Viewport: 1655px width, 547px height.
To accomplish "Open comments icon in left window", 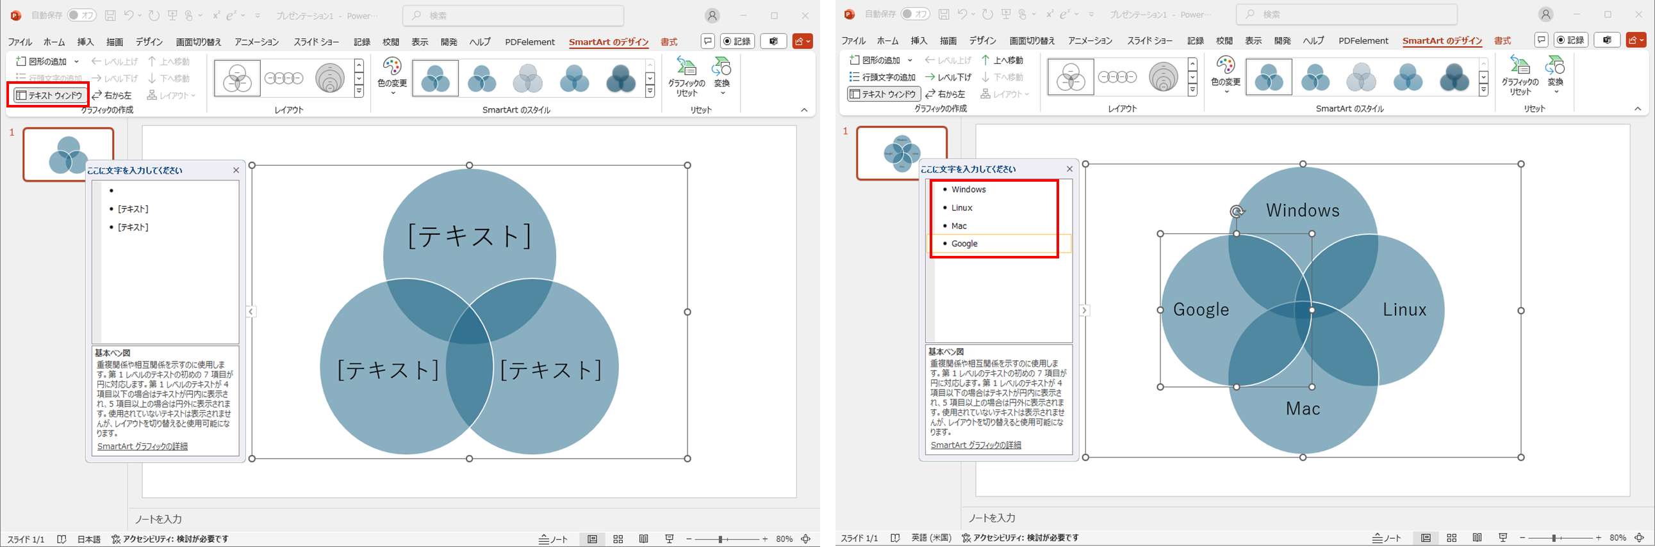I will [707, 42].
